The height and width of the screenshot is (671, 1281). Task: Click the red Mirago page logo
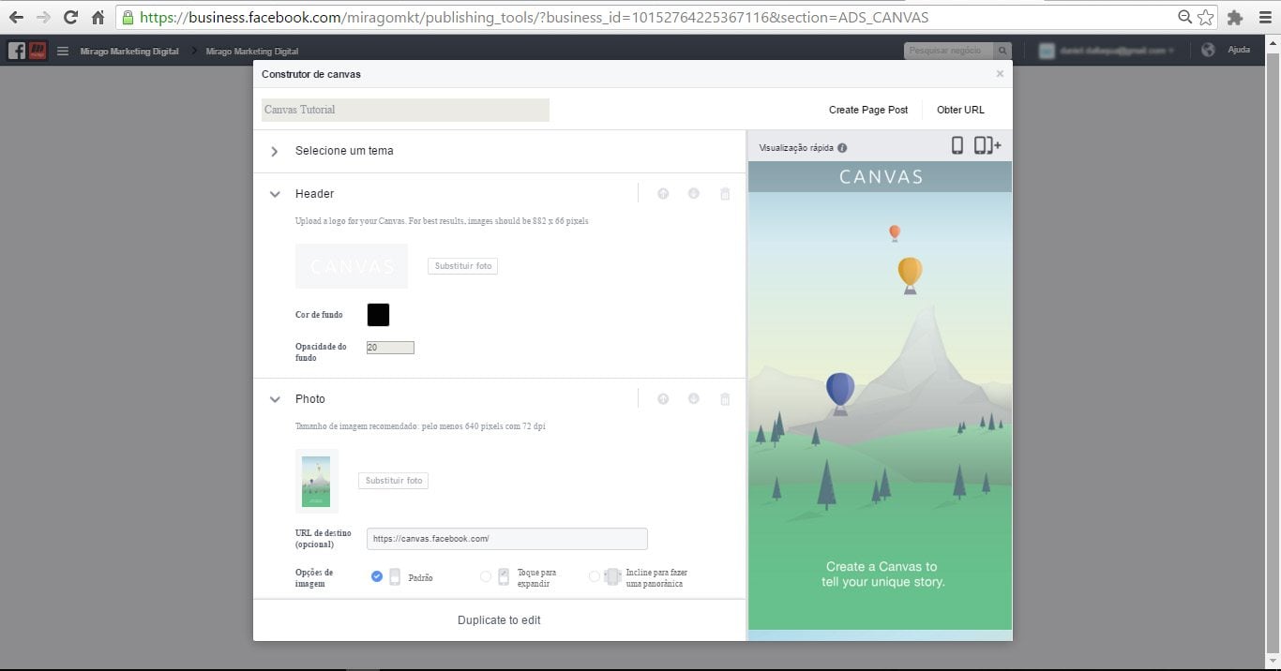pos(38,51)
